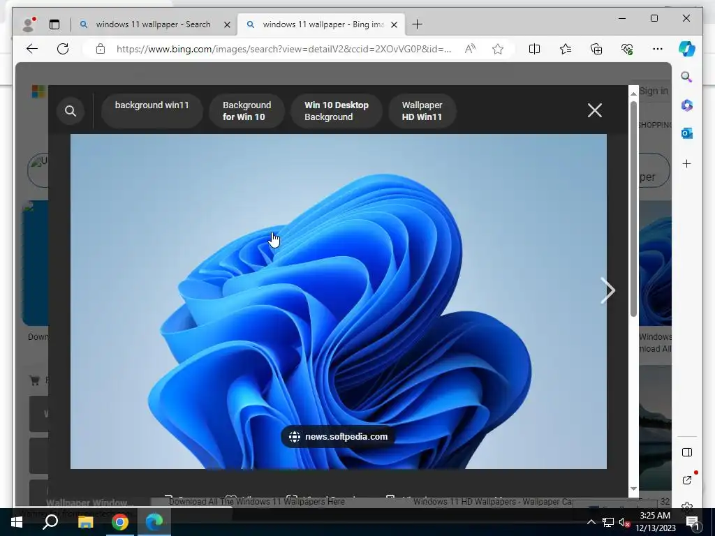715x536 pixels.
Task: Visit news.softpedia.com source link
Action: (x=338, y=437)
